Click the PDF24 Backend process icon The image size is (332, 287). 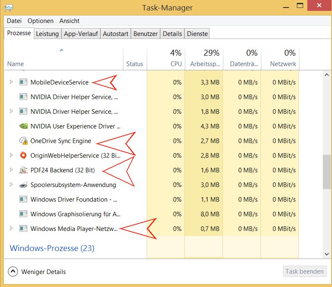(x=23, y=170)
